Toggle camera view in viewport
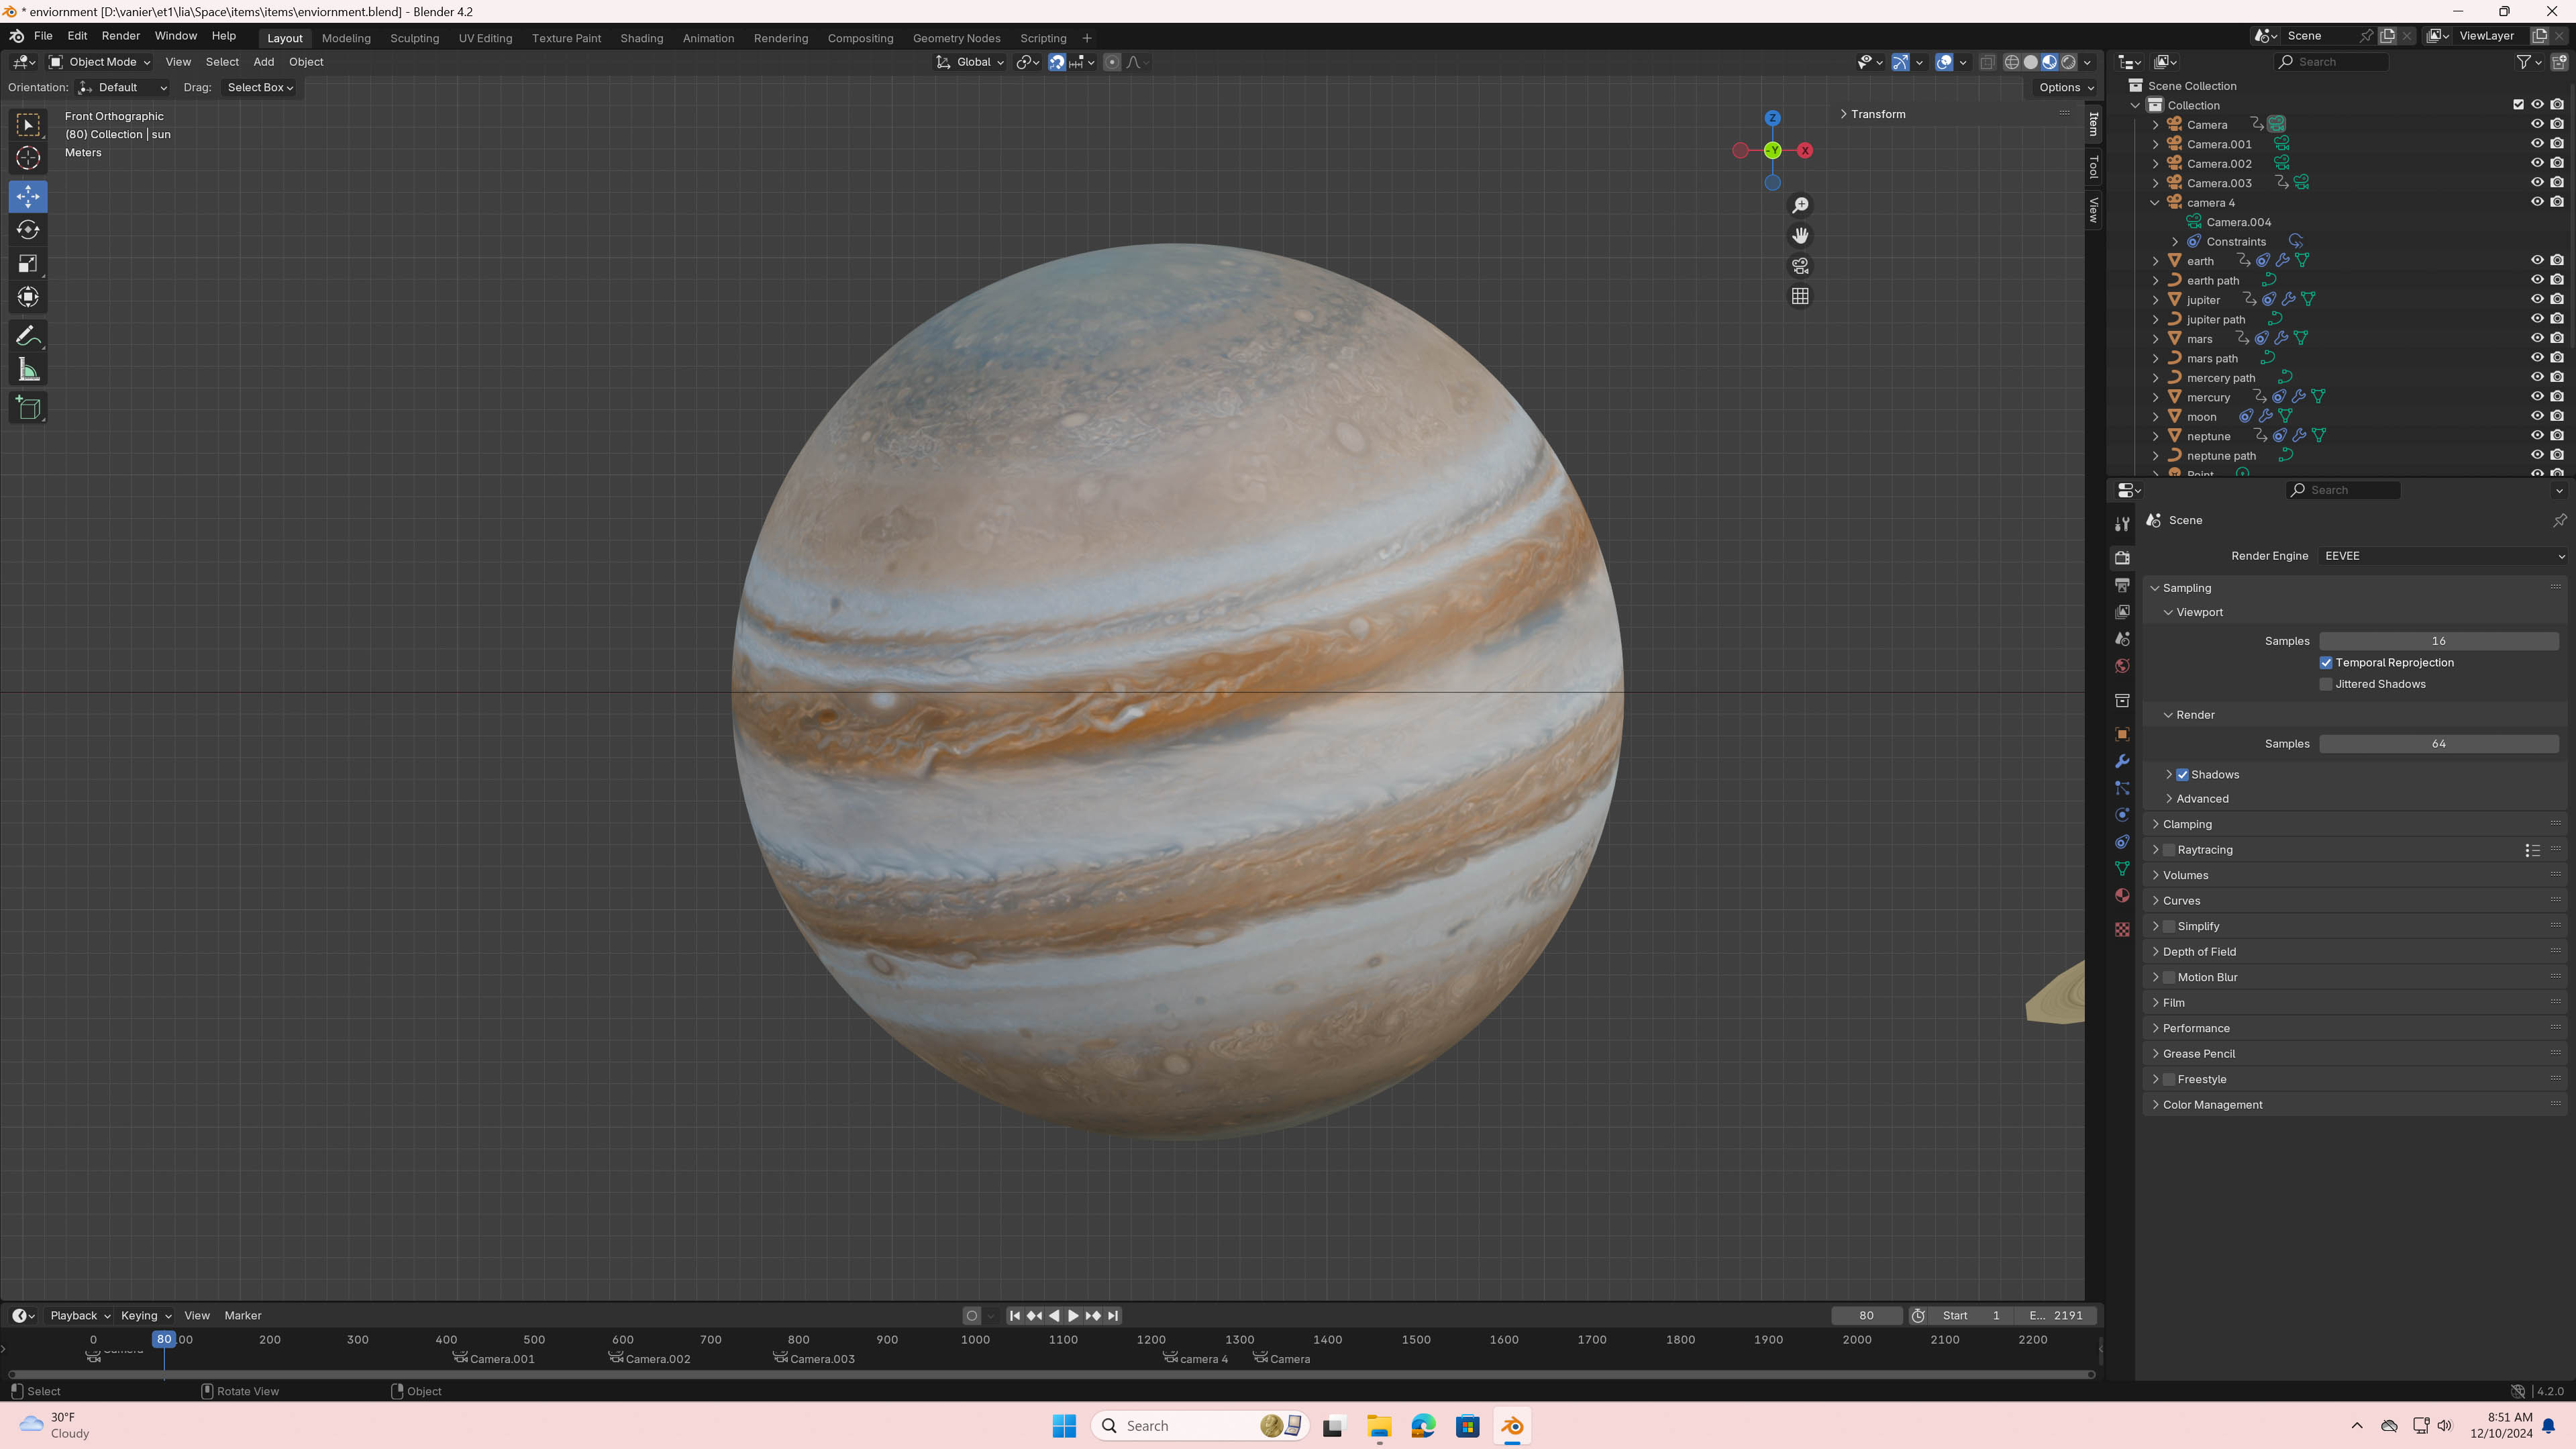Screen dimensions: 2576x1449 1800,266
